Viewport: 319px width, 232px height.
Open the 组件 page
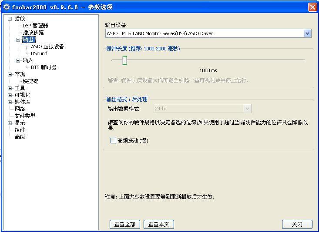tap(20, 129)
